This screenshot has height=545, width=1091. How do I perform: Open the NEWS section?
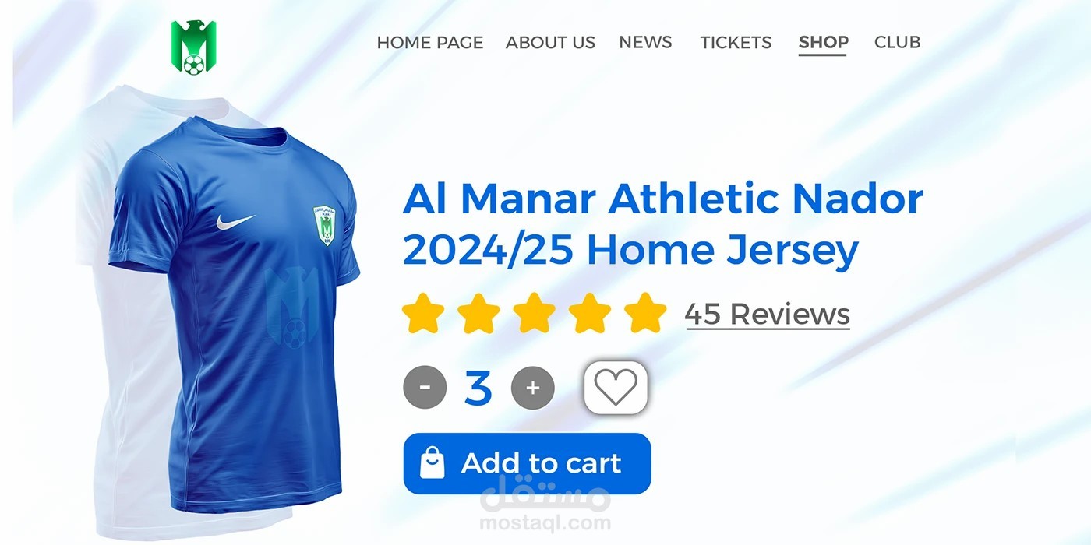[645, 42]
